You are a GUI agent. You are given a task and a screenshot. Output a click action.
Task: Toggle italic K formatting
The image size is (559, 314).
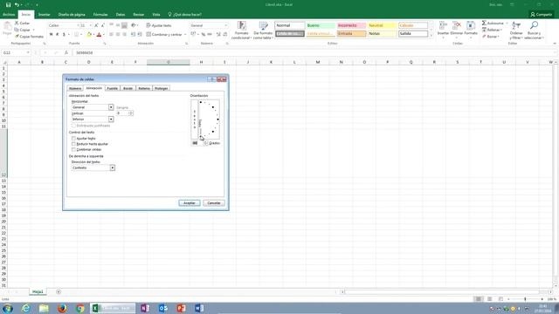[x=58, y=35]
